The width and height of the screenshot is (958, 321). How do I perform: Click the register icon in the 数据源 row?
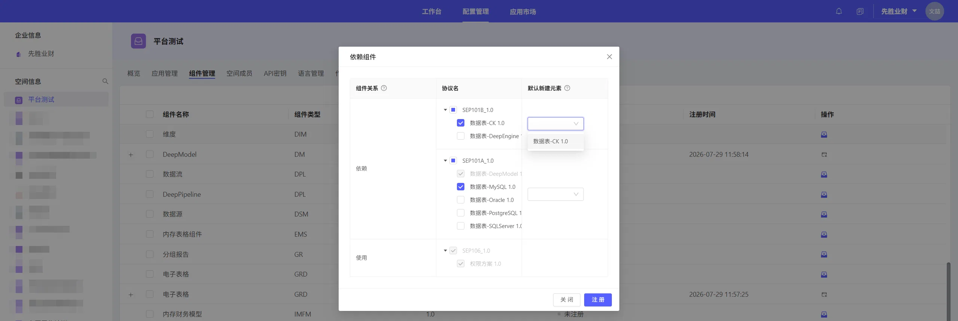pos(824,214)
